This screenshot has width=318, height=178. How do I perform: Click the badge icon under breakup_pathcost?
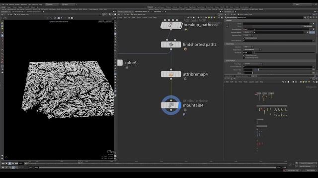tap(186, 30)
